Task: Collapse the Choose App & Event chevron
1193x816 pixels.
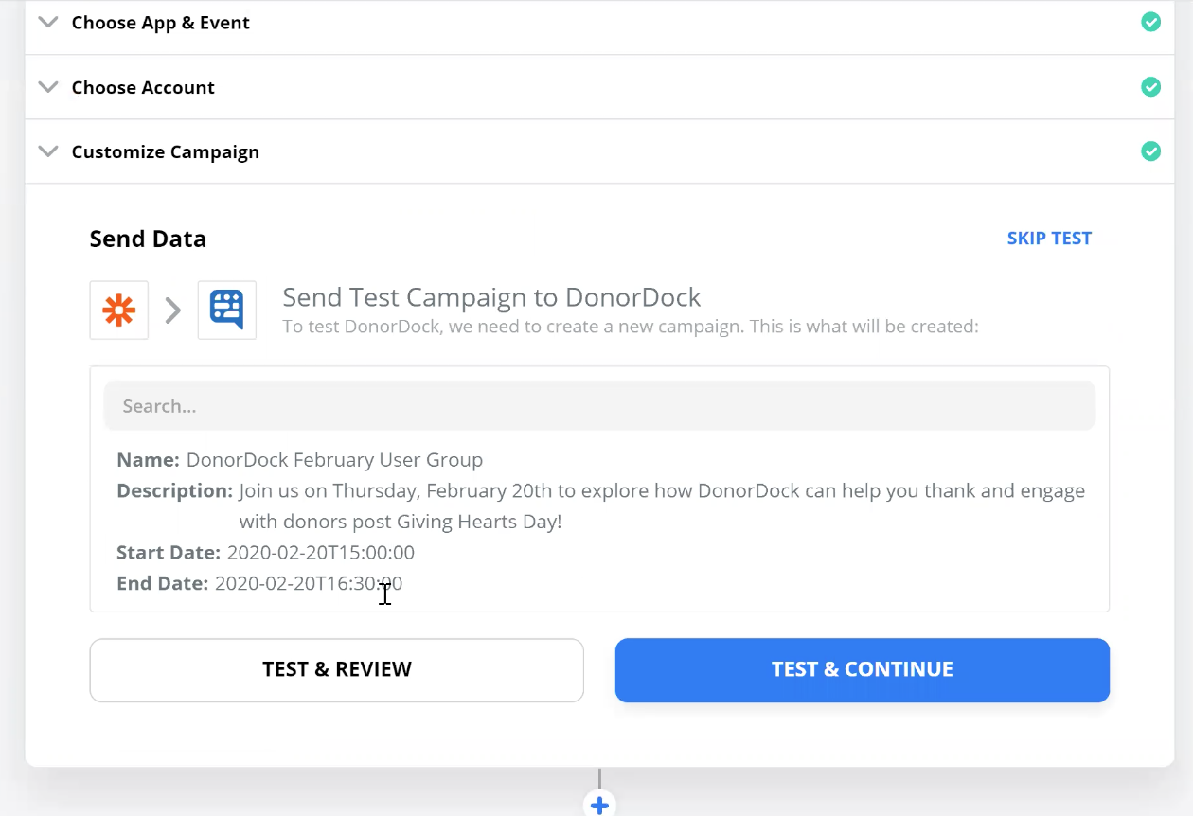Action: coord(47,22)
